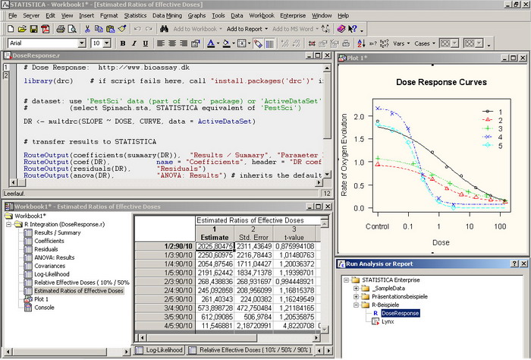Open Console in workbook tree
The image size is (531, 360).
(44, 308)
